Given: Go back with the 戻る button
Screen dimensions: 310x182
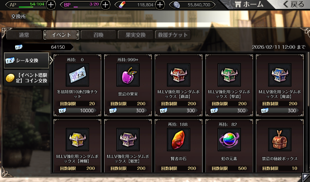Looking at the screenshot, I should coord(293,4).
